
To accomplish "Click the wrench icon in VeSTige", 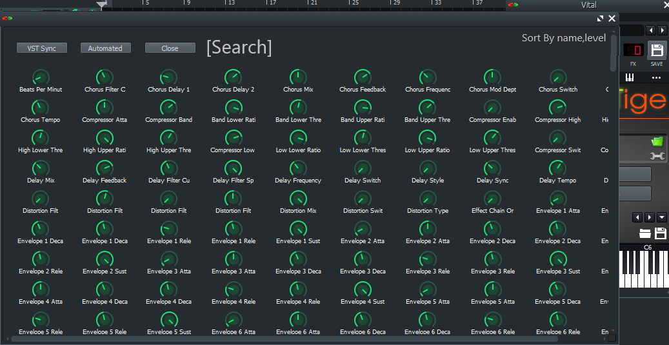I will click(x=657, y=156).
